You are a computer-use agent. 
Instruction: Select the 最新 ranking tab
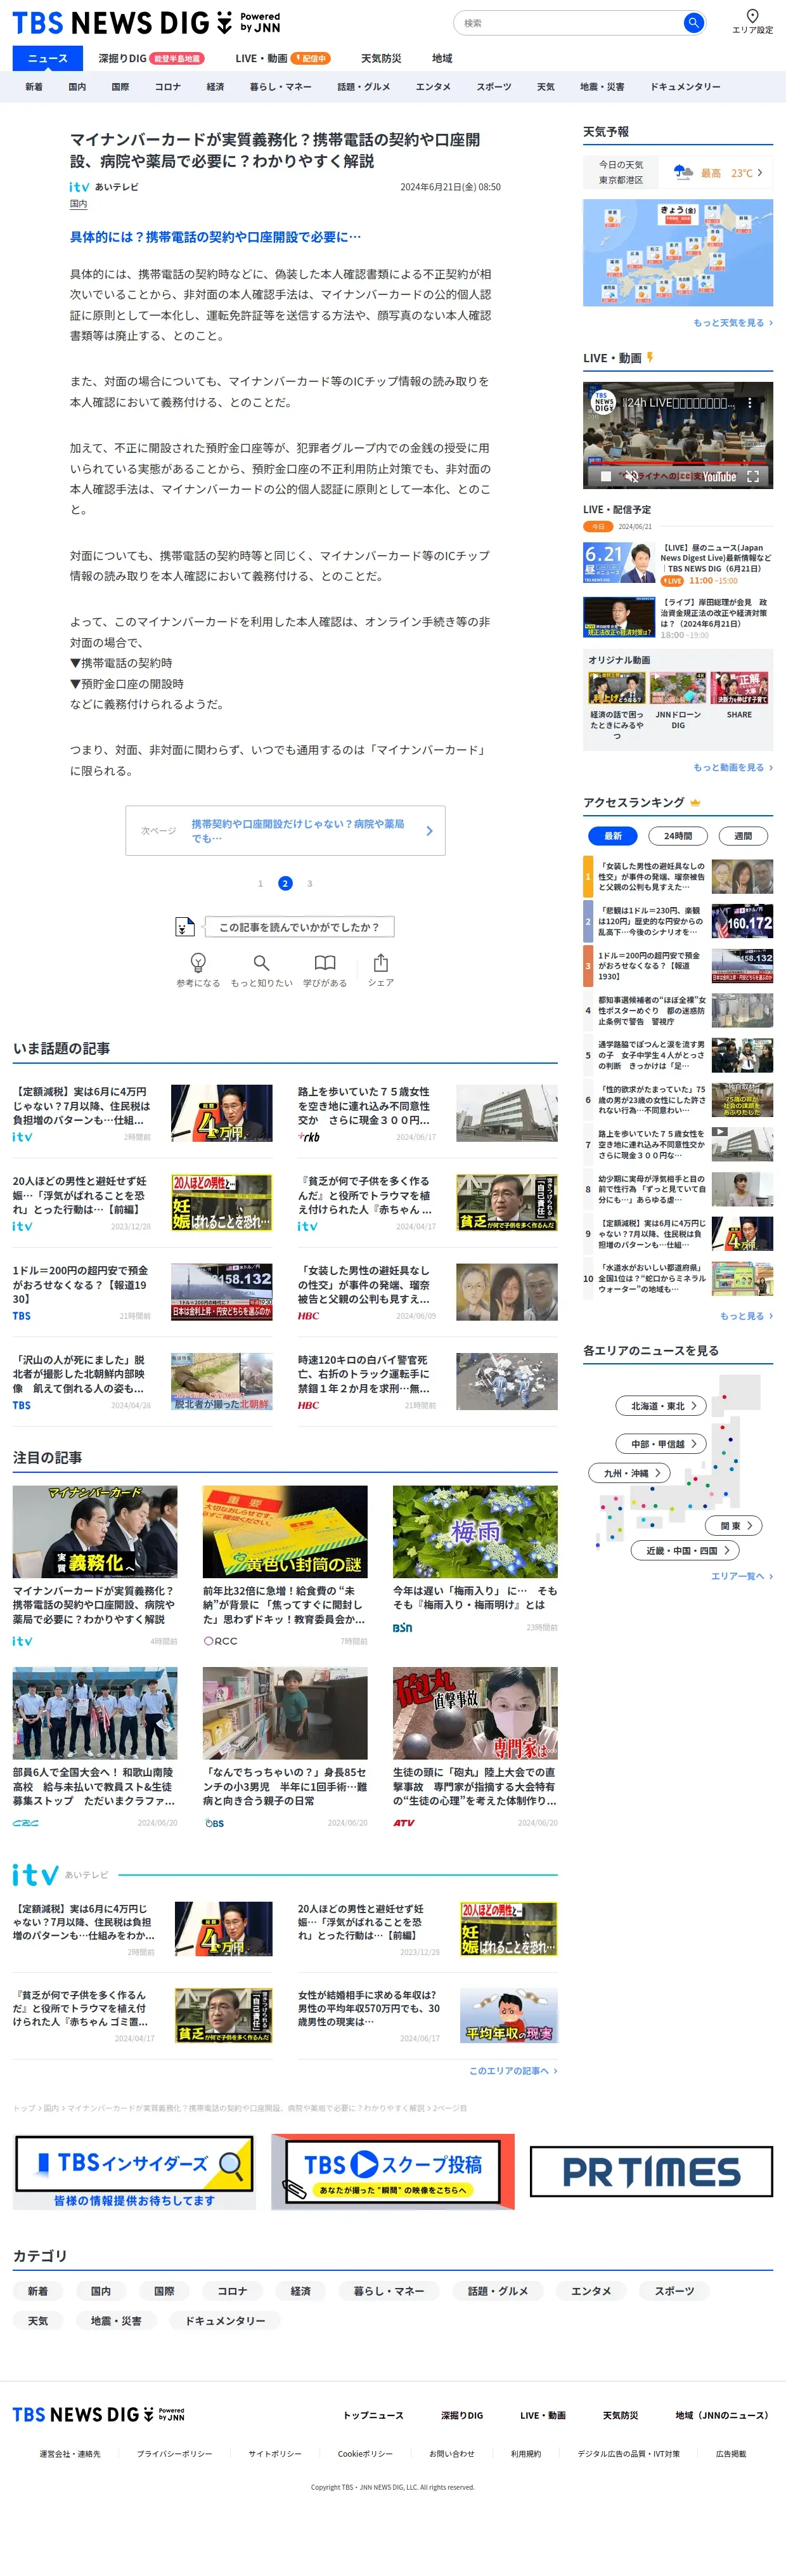pos(612,835)
